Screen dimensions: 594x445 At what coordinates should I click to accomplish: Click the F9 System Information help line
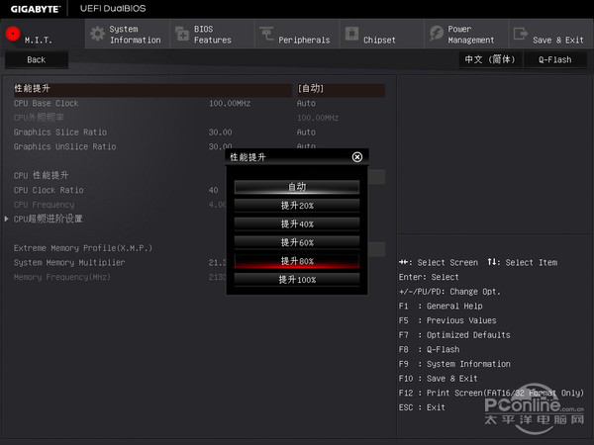click(x=454, y=364)
